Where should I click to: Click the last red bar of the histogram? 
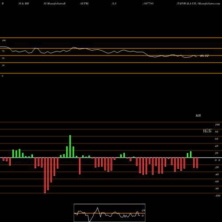tap(197, 163)
